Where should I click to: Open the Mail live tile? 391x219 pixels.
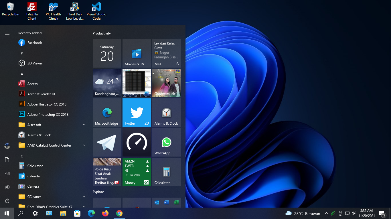(167, 53)
